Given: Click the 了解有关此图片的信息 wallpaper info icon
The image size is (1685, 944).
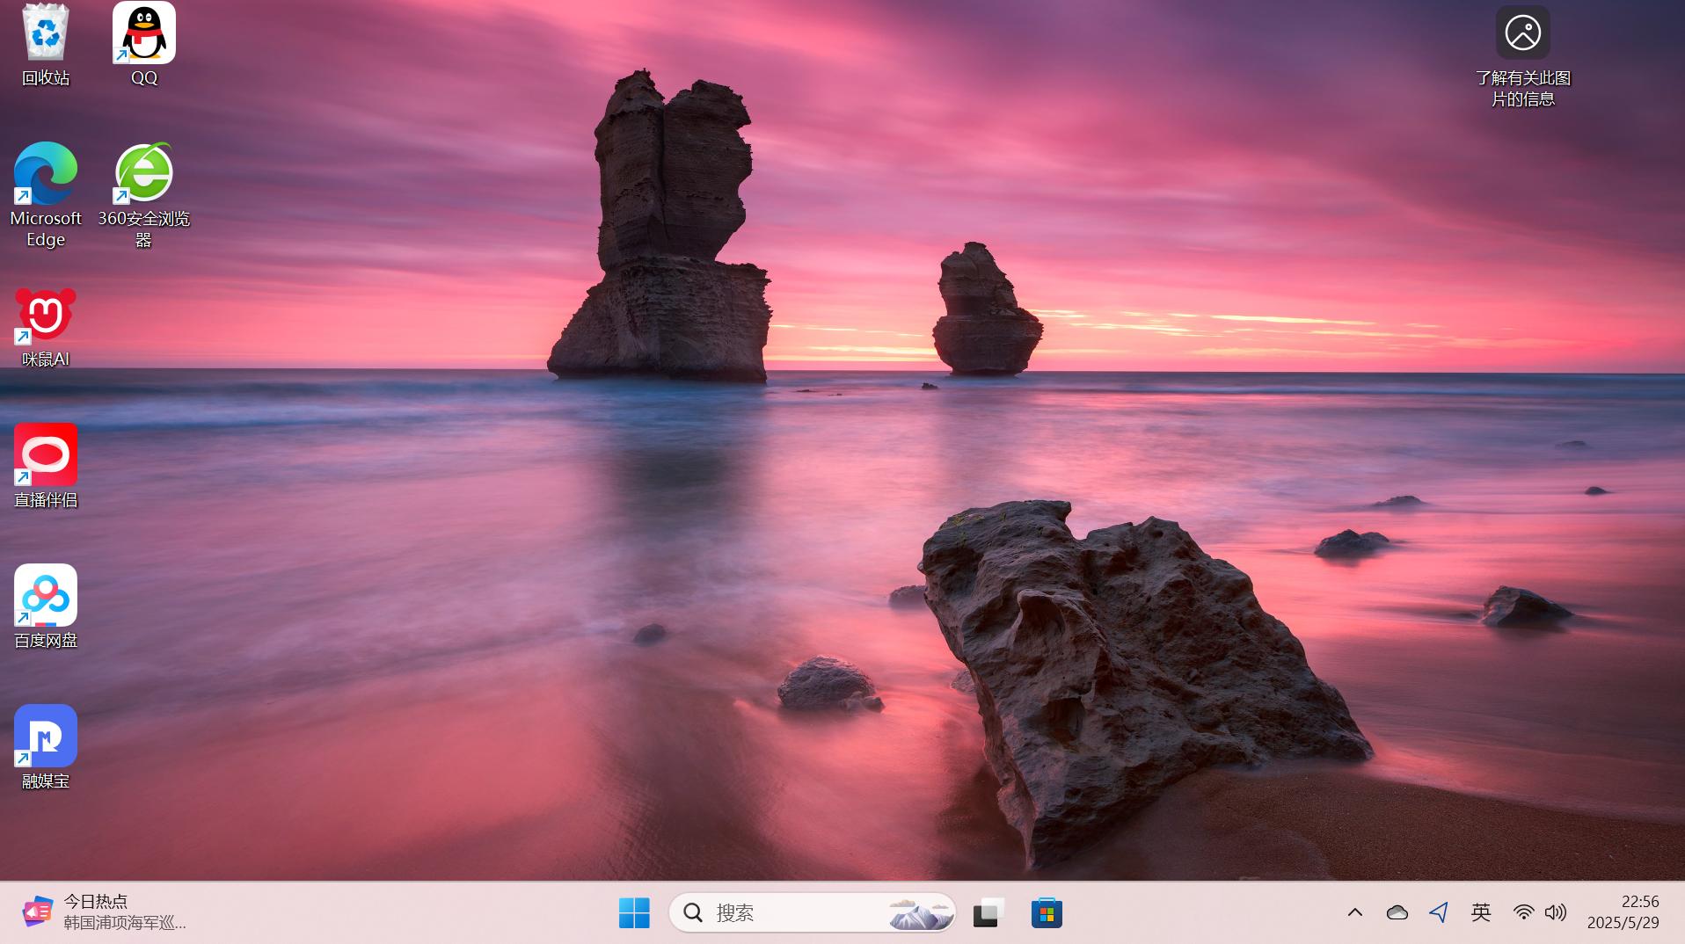Looking at the screenshot, I should [x=1522, y=35].
